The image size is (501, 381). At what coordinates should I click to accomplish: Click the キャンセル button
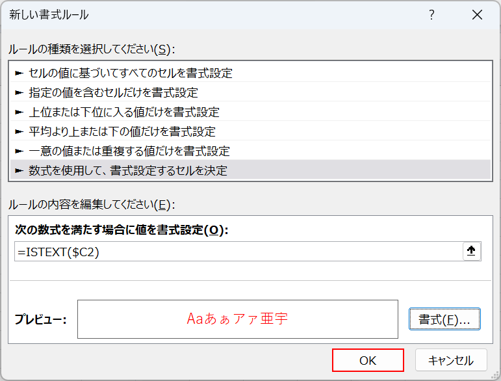[450, 360]
